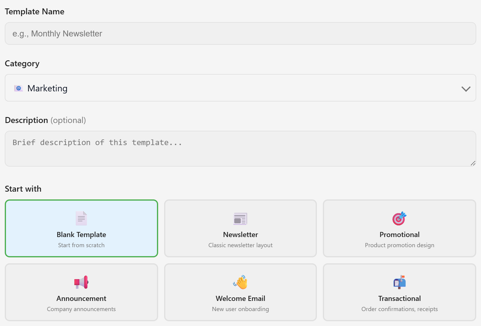This screenshot has height=326, width=481.
Task: Click the target dart Promotional icon
Action: [399, 218]
